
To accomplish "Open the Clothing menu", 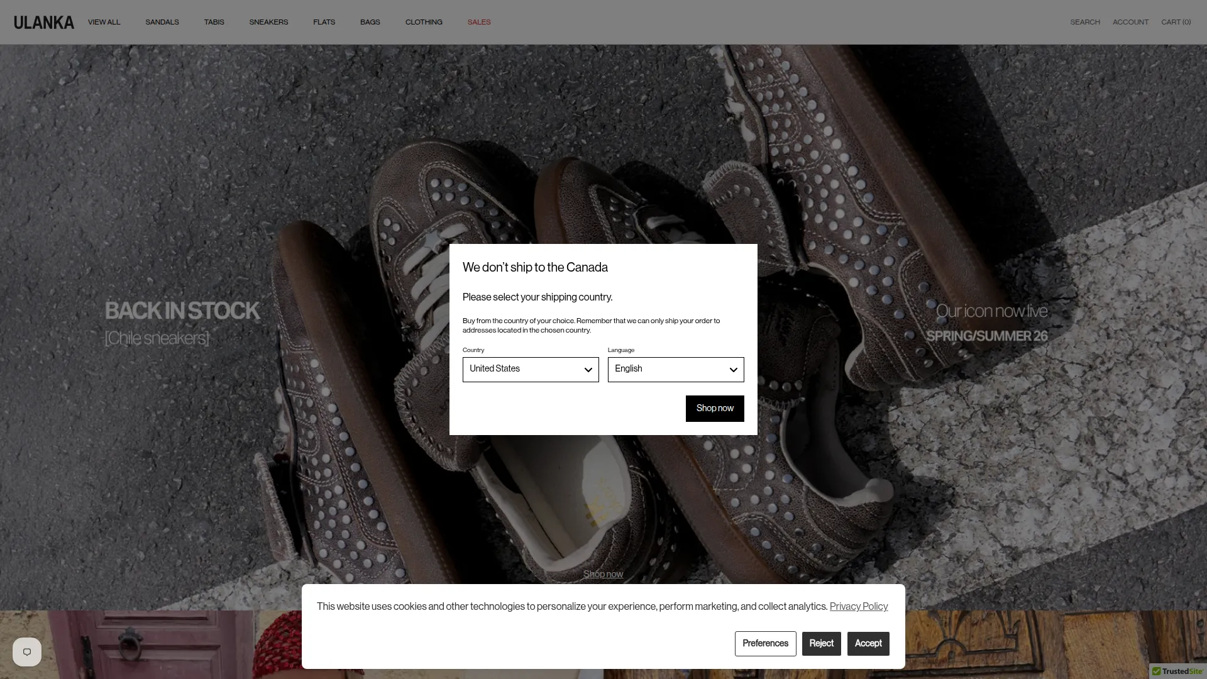I will point(424,22).
